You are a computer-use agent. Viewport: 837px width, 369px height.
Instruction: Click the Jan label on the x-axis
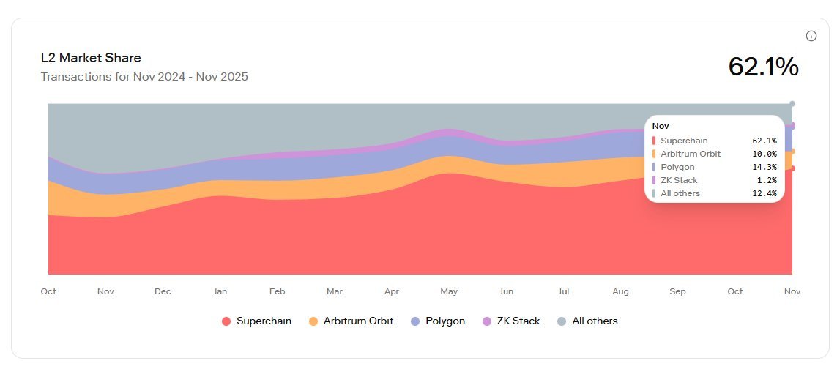(220, 291)
